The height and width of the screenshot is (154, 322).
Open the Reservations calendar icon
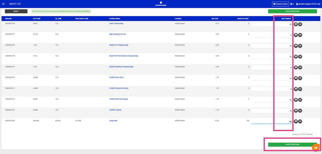click(161, 3)
